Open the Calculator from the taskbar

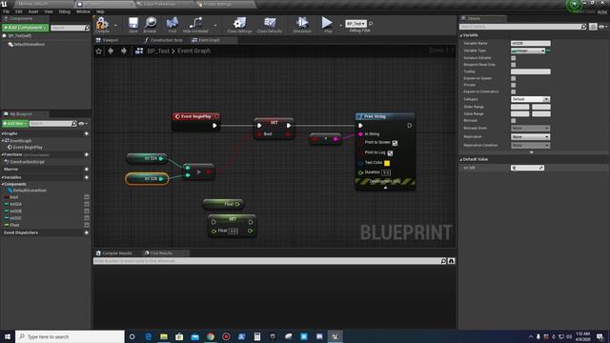tap(257, 336)
